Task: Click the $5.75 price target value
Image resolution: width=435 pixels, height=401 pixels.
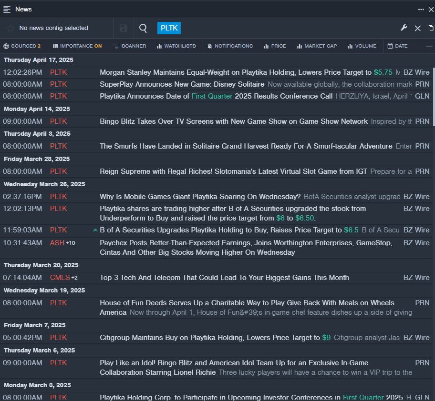Action: click(383, 72)
